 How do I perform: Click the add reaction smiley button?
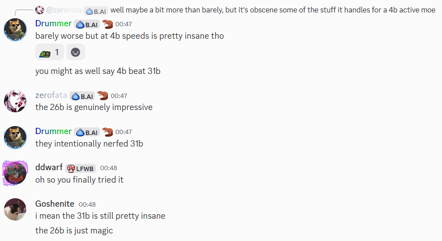coord(75,53)
